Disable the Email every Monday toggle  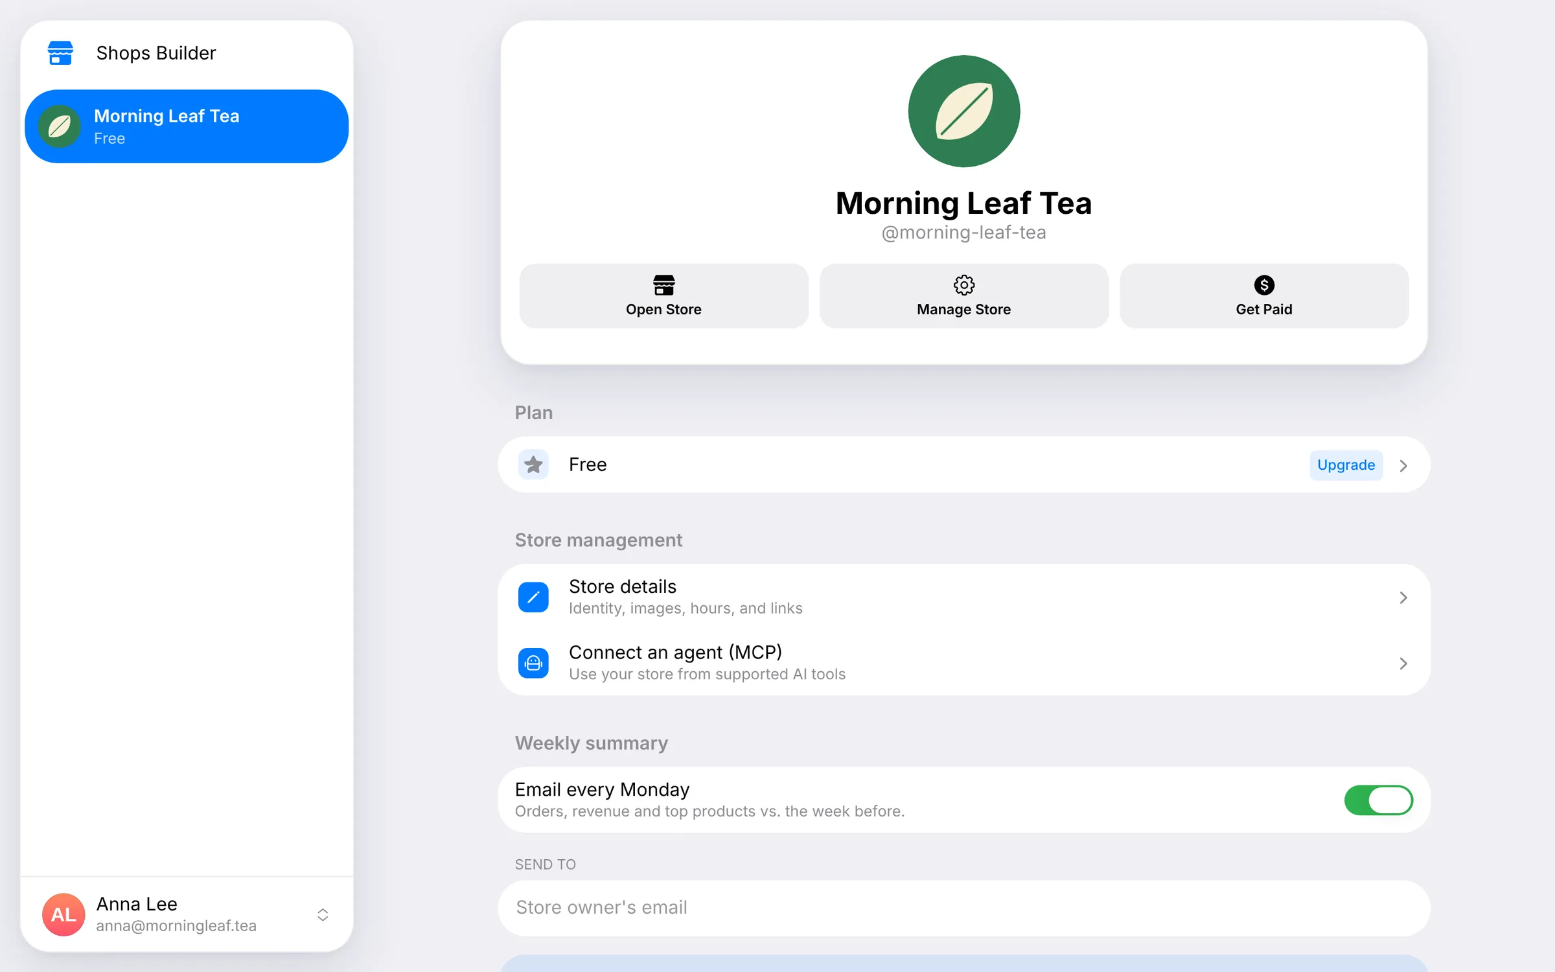pyautogui.click(x=1378, y=800)
